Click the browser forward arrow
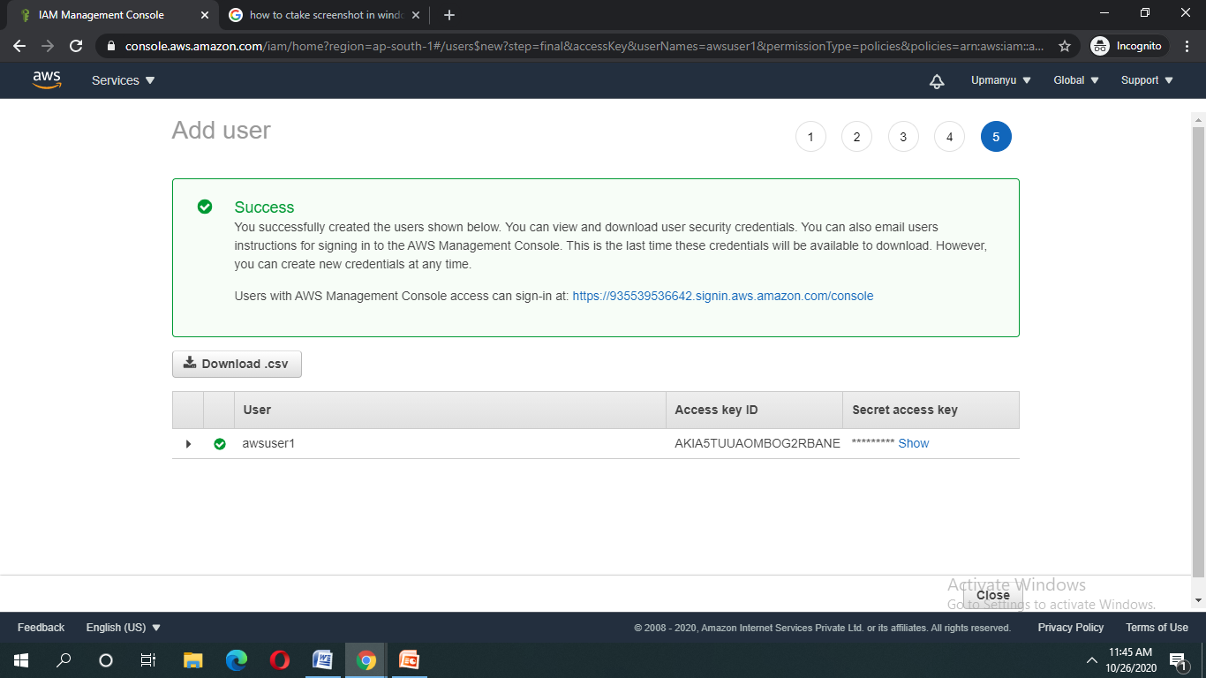The image size is (1206, 678). click(48, 46)
